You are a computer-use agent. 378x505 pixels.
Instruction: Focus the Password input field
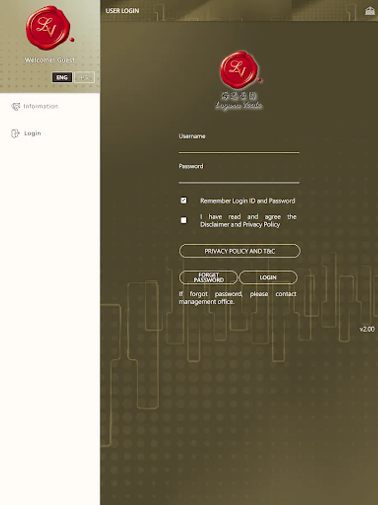click(x=239, y=177)
